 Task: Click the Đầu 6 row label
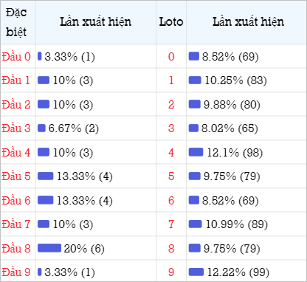tap(16, 201)
